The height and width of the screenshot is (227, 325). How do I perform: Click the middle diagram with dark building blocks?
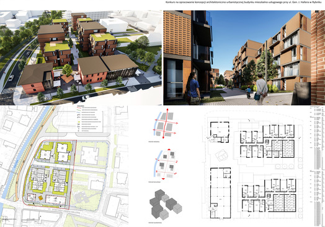tap(166, 165)
